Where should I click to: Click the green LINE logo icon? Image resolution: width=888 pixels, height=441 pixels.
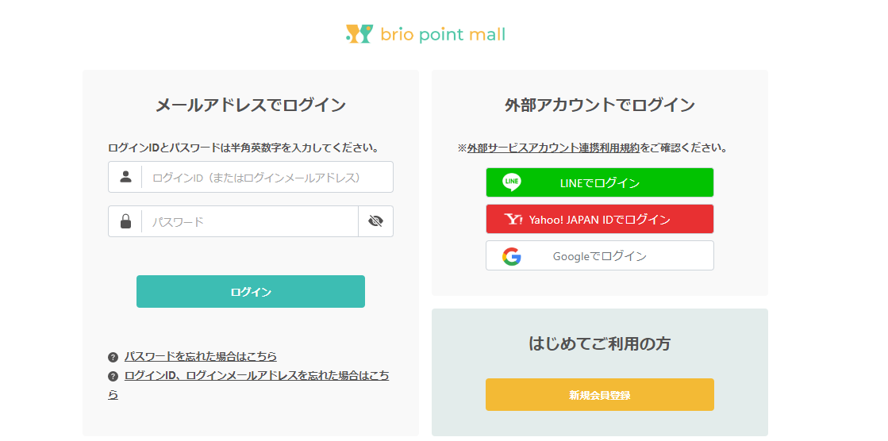tap(512, 182)
